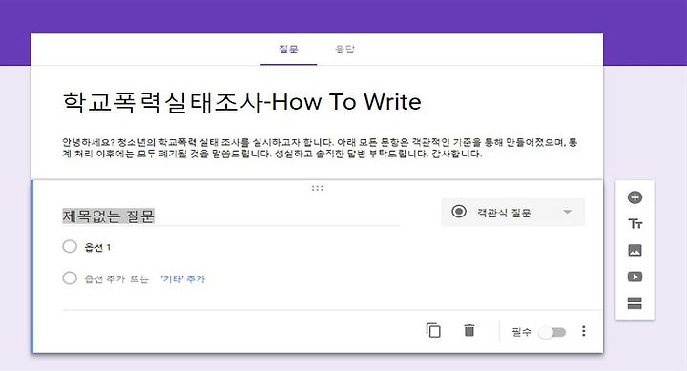Add a title and description section

(x=635, y=224)
